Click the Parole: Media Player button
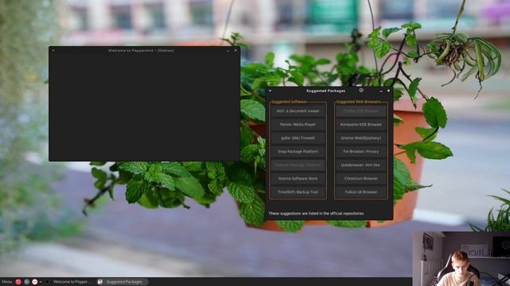The image size is (510, 286). pos(298,125)
